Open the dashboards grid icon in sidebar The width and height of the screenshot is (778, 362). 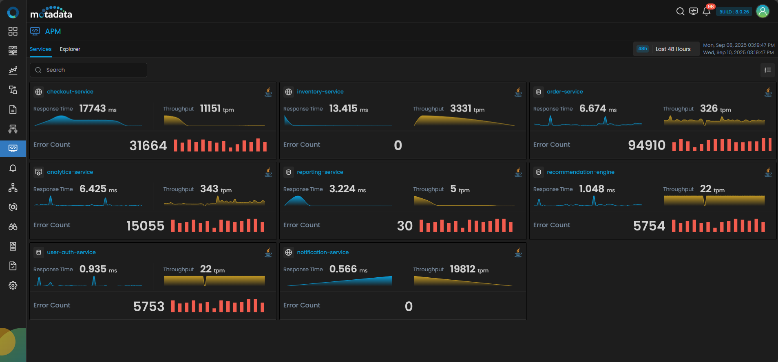13,31
